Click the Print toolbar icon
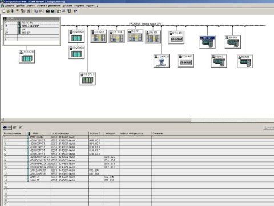 click(29, 11)
